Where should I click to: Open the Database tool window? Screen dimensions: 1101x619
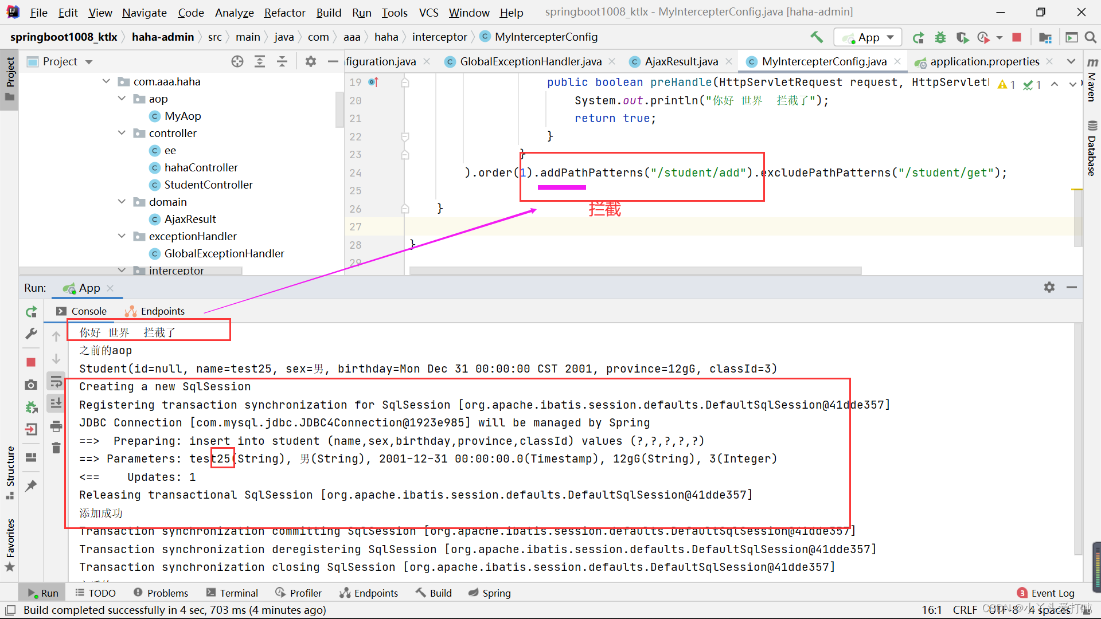(x=1092, y=148)
